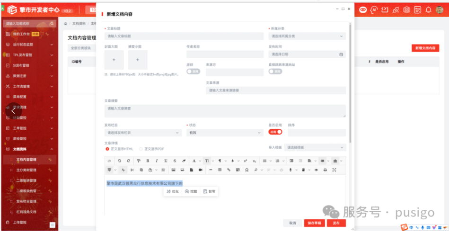Screen dimensions: 449x234
Task: Open 主分类树管理 in the sidebar
Action: (x=26, y=170)
